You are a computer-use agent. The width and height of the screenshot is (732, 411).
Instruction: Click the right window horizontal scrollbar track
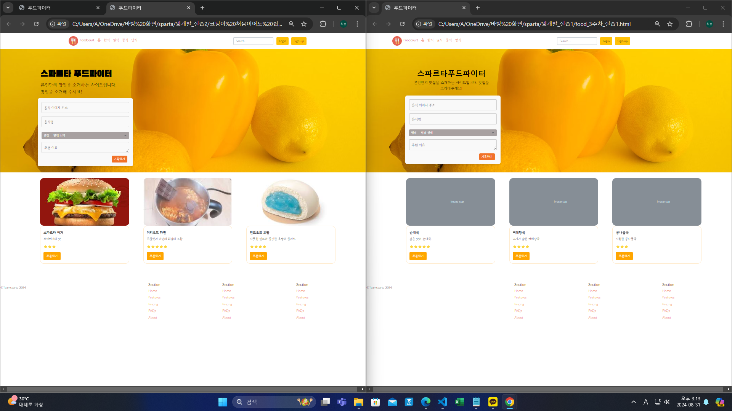coord(548,389)
